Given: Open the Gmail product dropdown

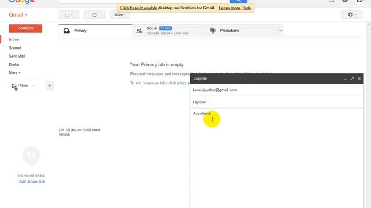Looking at the screenshot, I should tap(18, 14).
